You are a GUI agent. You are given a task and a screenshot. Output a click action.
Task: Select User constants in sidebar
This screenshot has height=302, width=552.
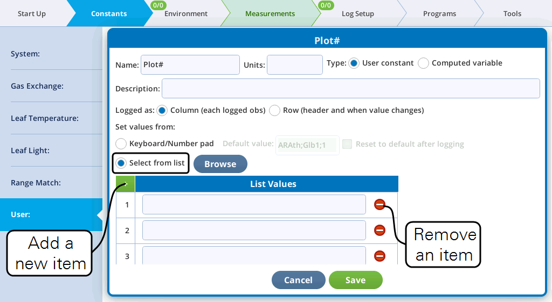pos(51,214)
